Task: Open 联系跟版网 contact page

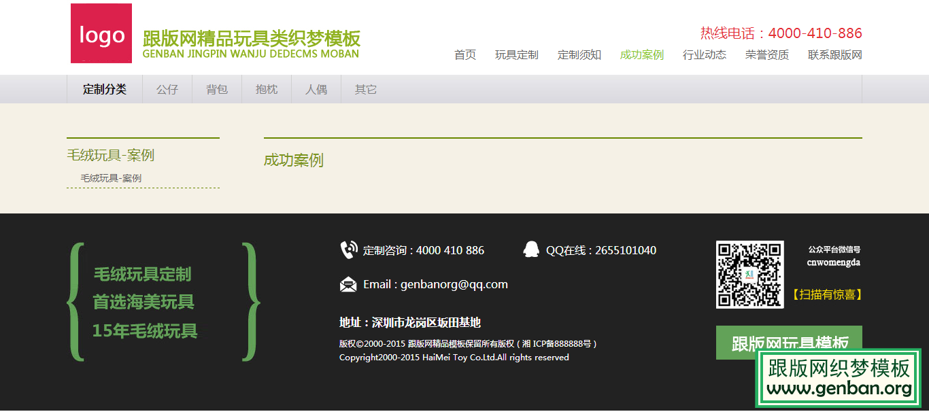Action: pos(834,55)
